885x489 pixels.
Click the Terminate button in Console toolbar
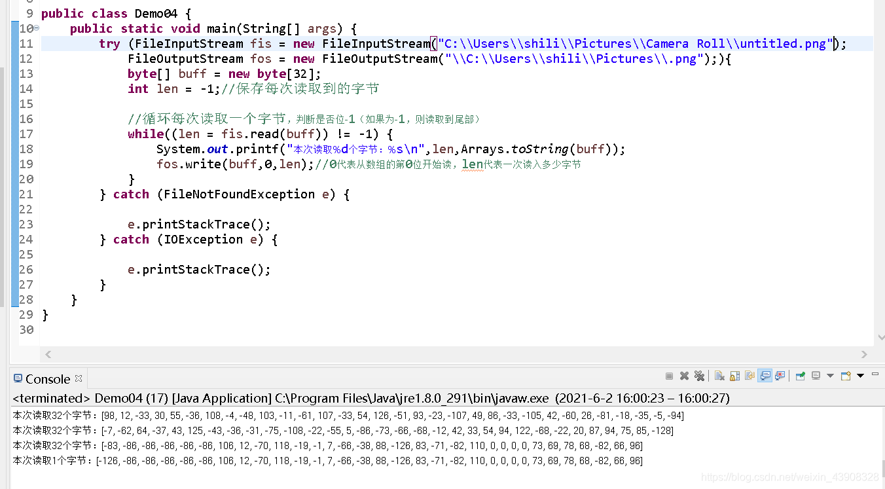pos(669,376)
